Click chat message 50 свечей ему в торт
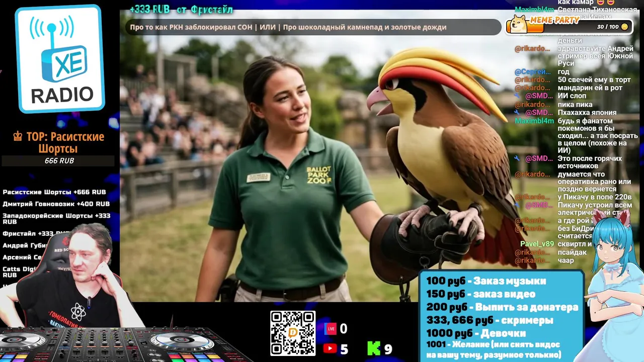The height and width of the screenshot is (362, 644). pos(594,80)
